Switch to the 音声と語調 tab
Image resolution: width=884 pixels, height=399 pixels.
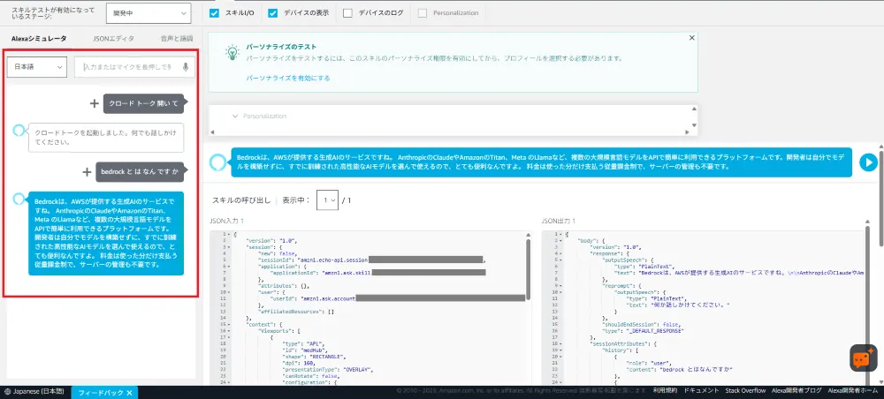pos(176,39)
